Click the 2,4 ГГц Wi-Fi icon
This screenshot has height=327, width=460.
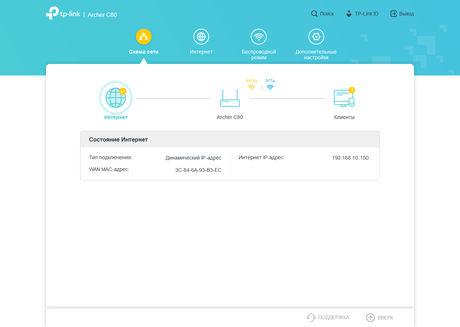click(252, 87)
